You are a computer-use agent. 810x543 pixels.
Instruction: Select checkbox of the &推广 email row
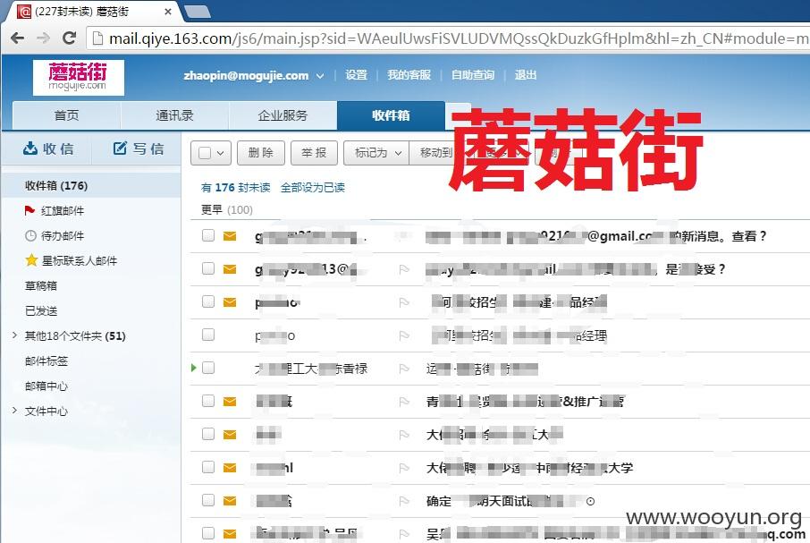click(x=208, y=401)
